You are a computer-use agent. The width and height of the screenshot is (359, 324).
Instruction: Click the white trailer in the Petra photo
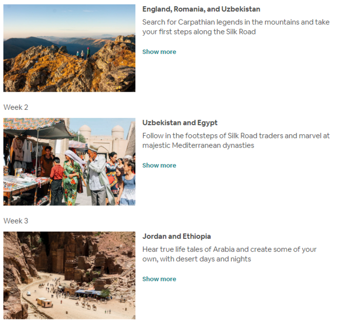pyautogui.click(x=45, y=302)
